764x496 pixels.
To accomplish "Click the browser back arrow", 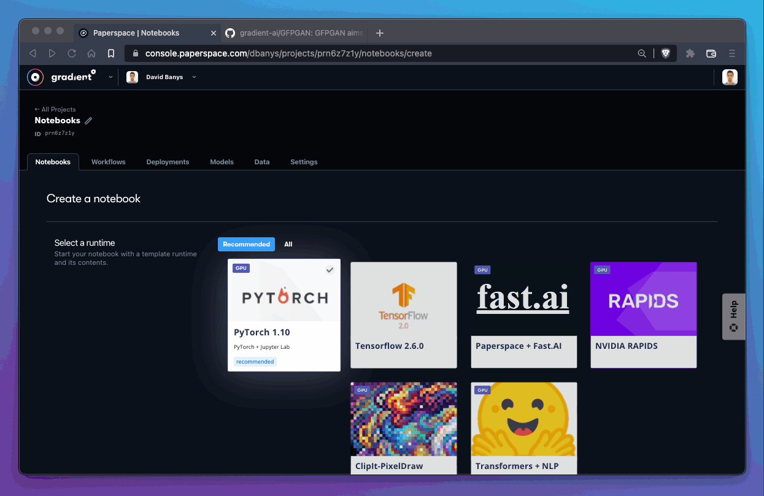I will click(33, 53).
